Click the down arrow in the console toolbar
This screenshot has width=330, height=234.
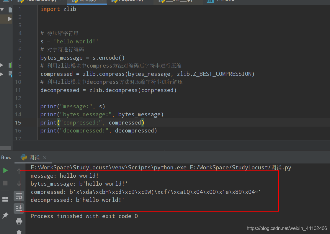19,183
